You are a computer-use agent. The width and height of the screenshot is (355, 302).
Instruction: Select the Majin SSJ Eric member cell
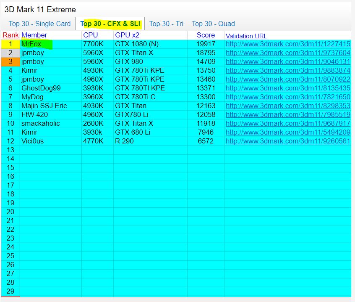50,106
